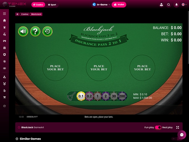This screenshot has width=189, height=142.
Task: Open the sidebar hamburger menu
Action: (4, 14)
